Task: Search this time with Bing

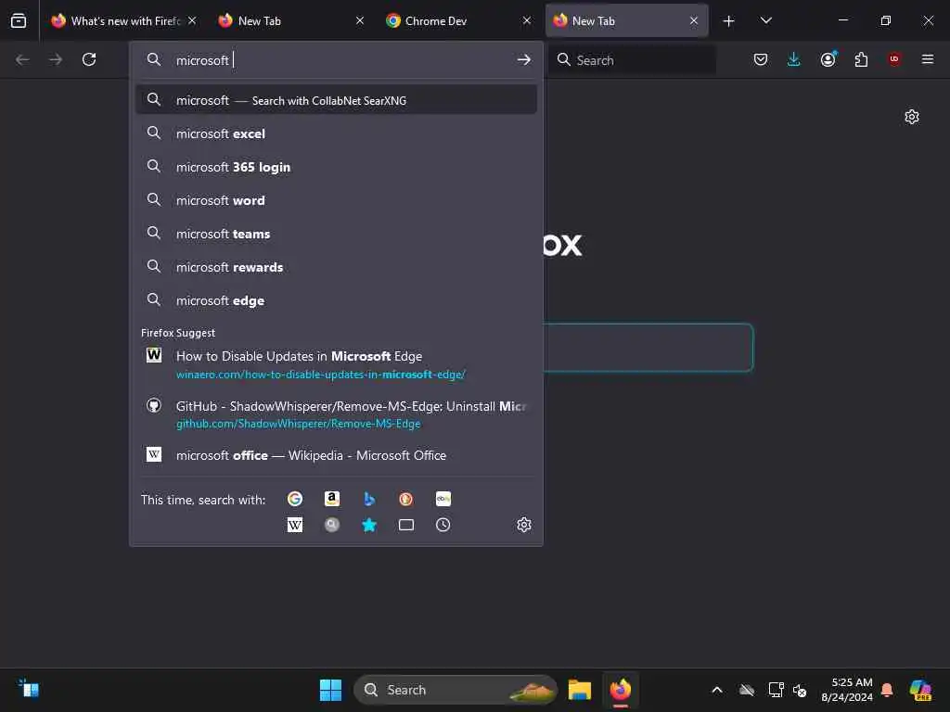Action: [x=369, y=499]
